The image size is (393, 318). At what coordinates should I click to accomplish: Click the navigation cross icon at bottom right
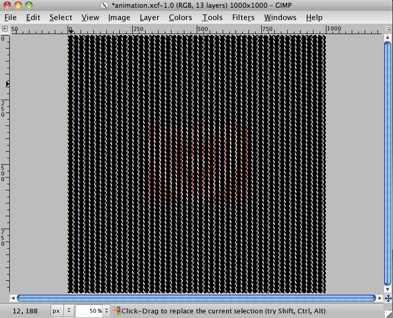pos(388,298)
